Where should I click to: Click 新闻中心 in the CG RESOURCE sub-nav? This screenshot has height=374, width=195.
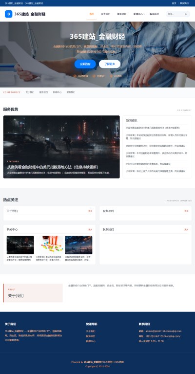[58, 92]
